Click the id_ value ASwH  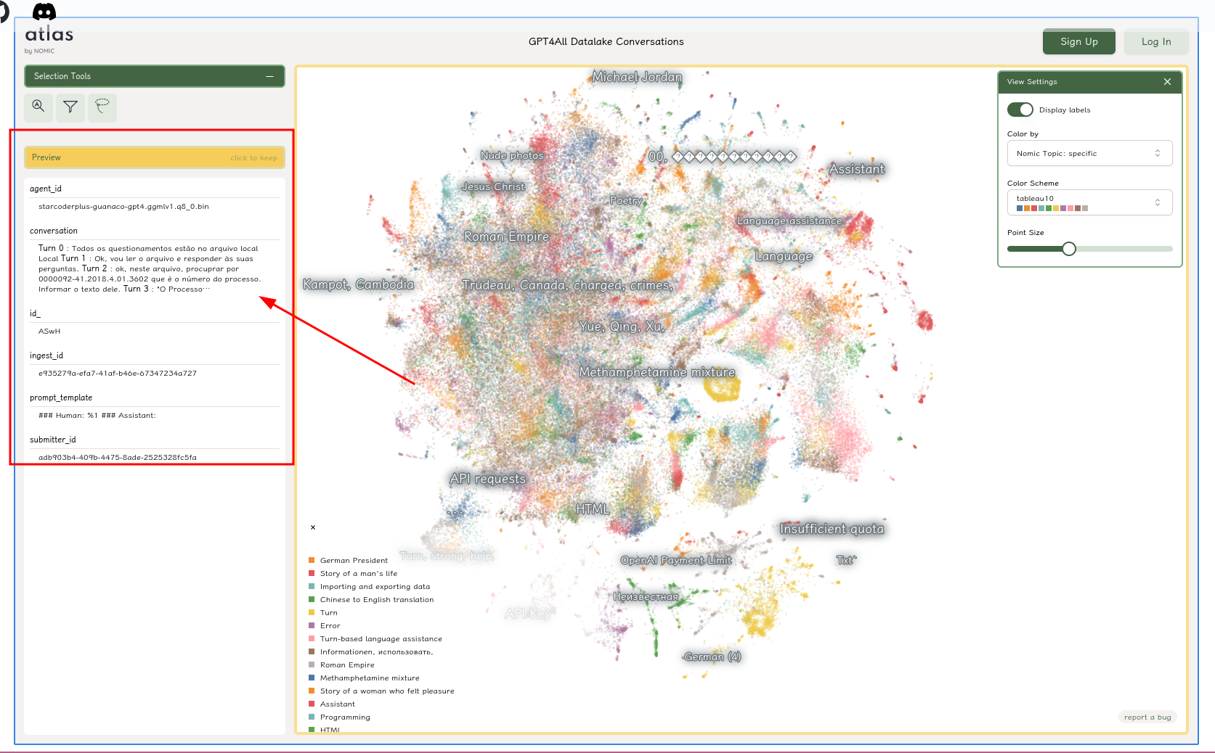[x=49, y=331]
